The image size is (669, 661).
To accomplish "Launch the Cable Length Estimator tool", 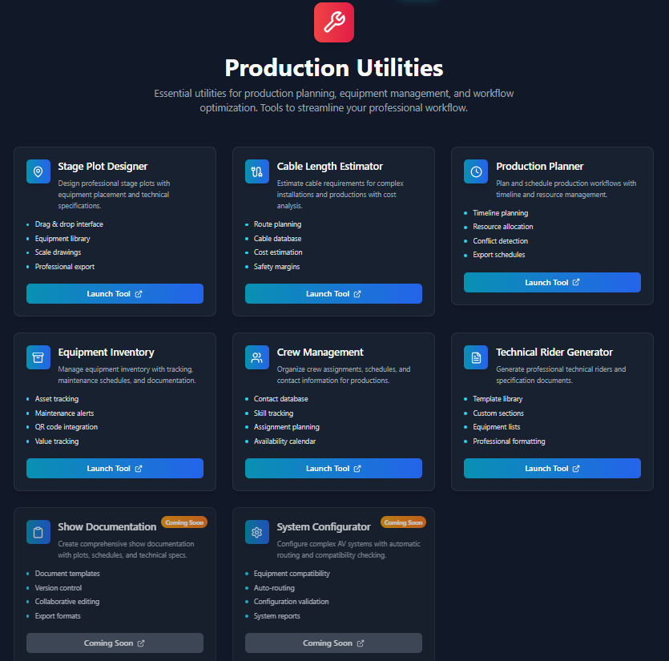I will pos(333,293).
